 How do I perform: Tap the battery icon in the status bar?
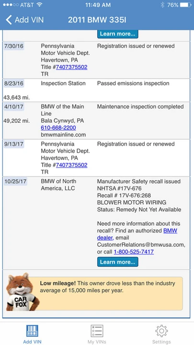click(186, 5)
